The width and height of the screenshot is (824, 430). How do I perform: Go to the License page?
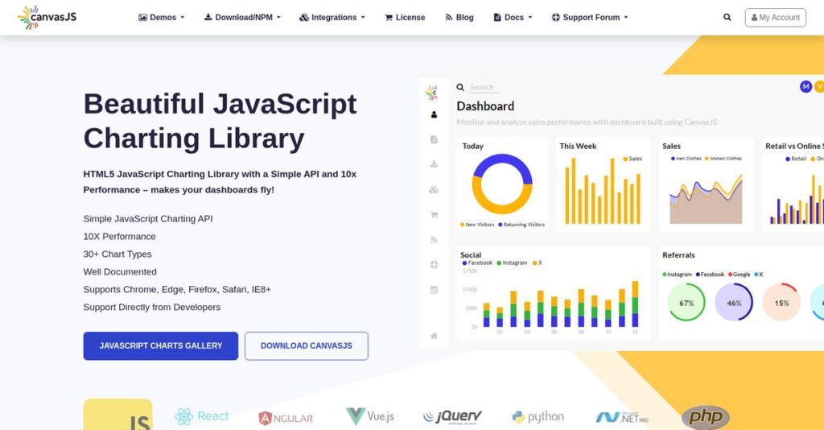click(405, 18)
